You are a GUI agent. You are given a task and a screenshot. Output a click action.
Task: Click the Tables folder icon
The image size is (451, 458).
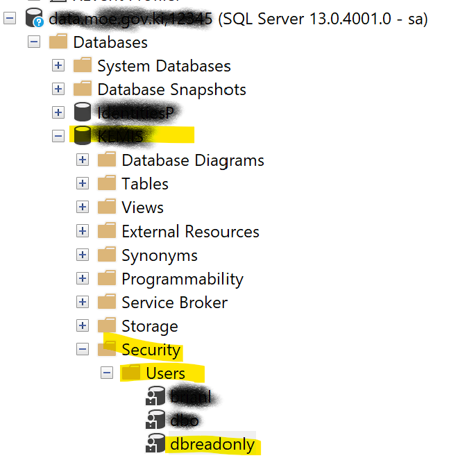107,183
